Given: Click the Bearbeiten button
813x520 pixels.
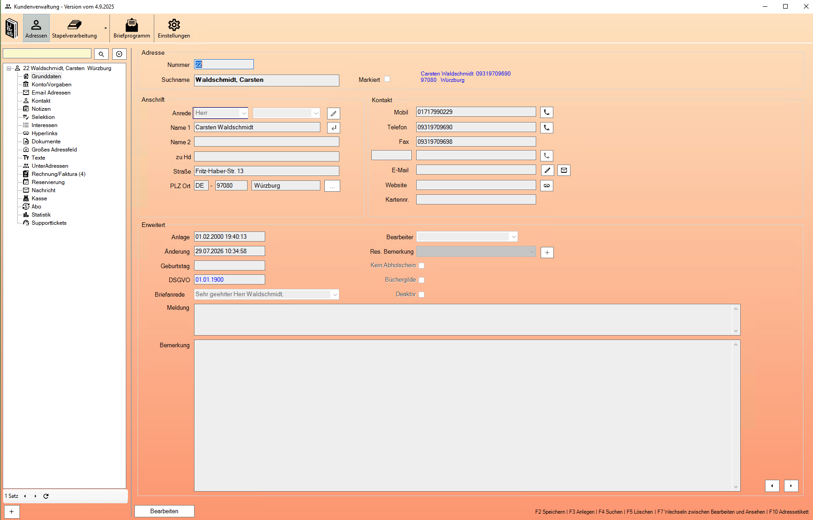Looking at the screenshot, I should coord(164,511).
